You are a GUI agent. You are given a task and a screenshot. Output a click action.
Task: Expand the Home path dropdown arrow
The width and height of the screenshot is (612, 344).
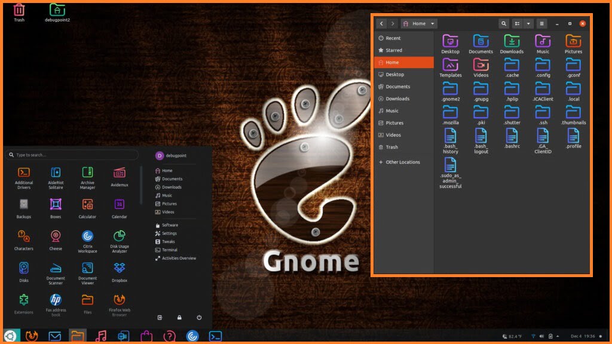tap(433, 24)
